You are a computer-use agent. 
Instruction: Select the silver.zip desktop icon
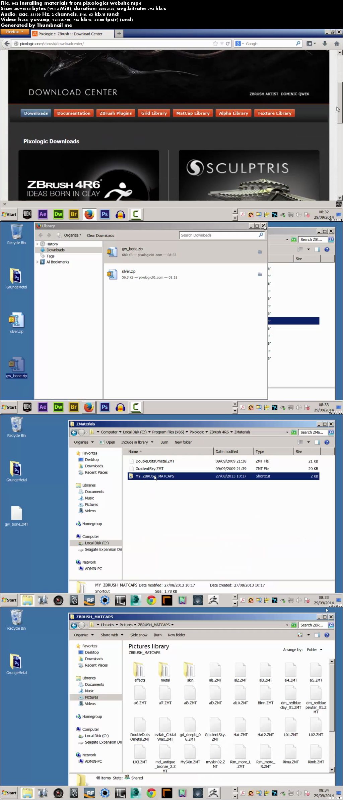[16, 323]
